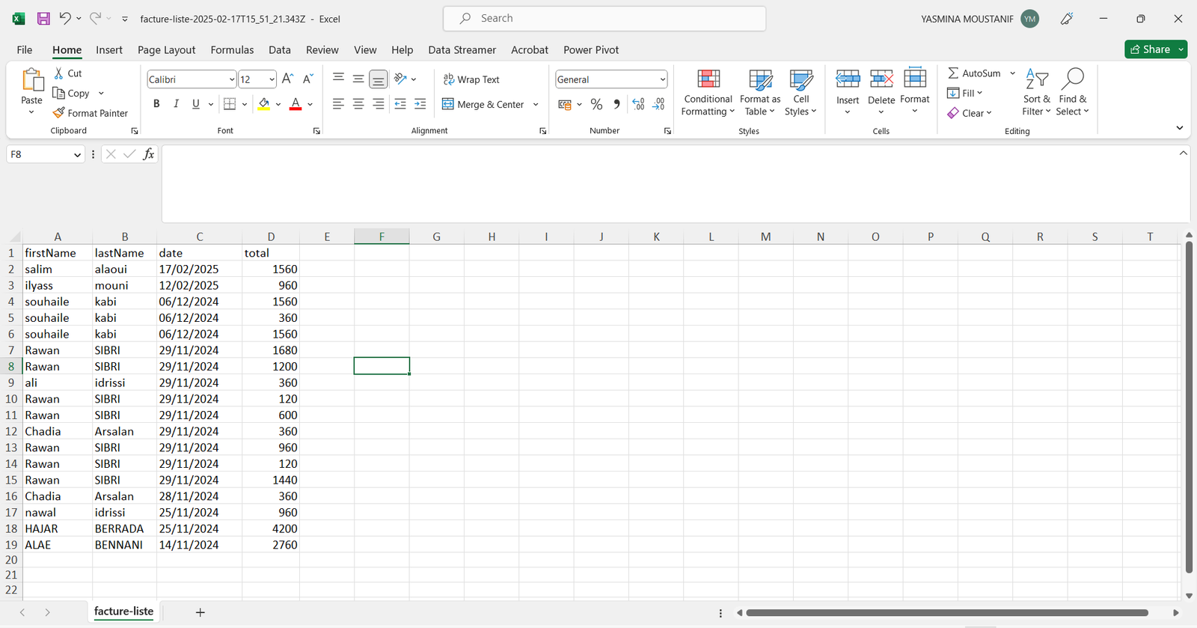
Task: Click the Save icon in title bar
Action: tap(43, 19)
